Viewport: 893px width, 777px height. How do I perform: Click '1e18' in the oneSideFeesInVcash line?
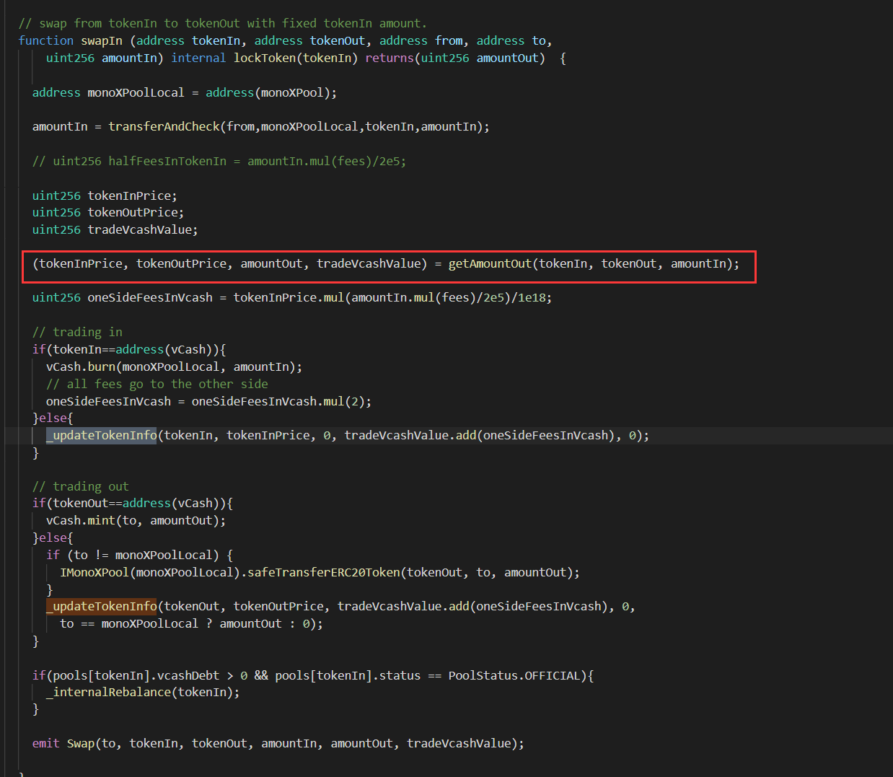tap(532, 297)
